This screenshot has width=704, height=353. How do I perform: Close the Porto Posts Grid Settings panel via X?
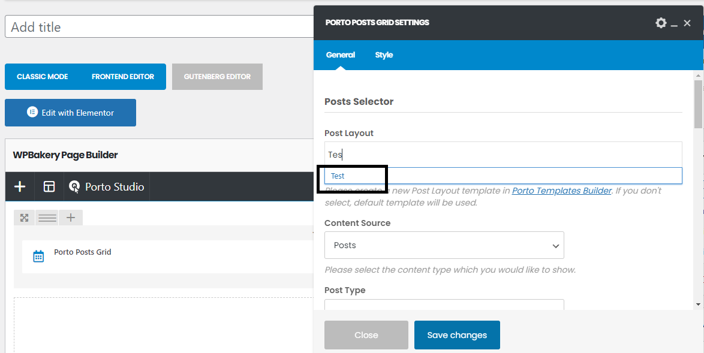click(687, 23)
